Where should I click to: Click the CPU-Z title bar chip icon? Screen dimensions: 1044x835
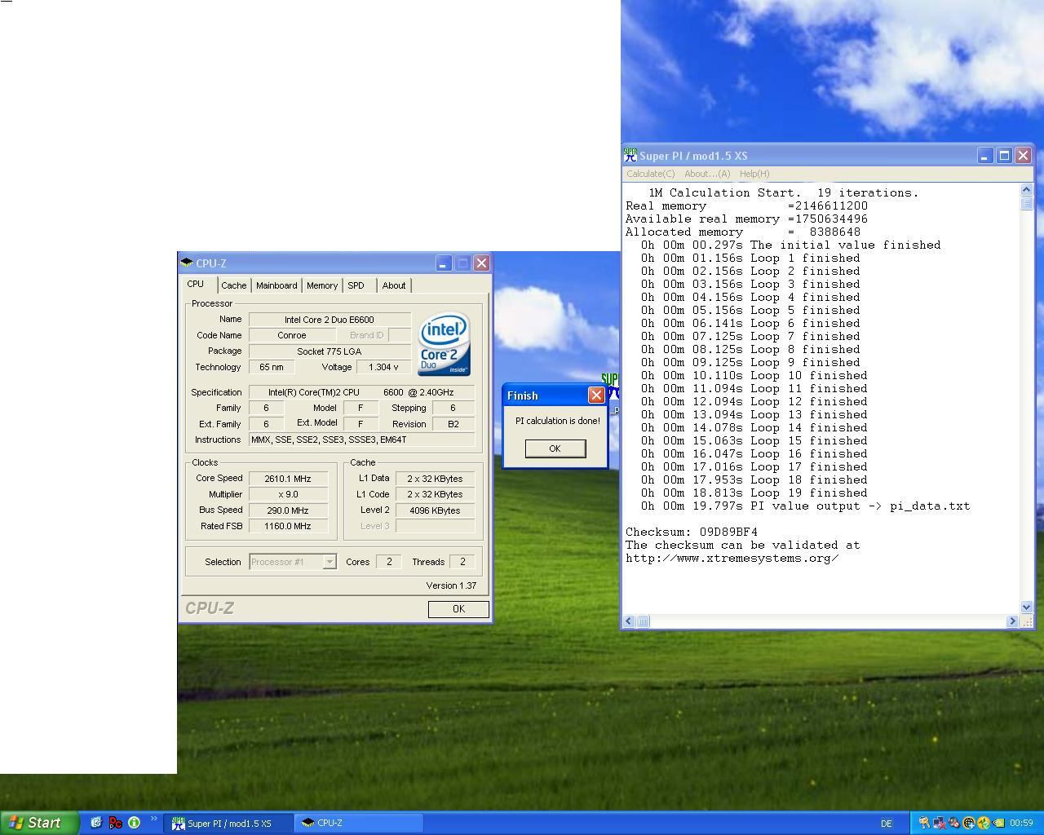(187, 263)
